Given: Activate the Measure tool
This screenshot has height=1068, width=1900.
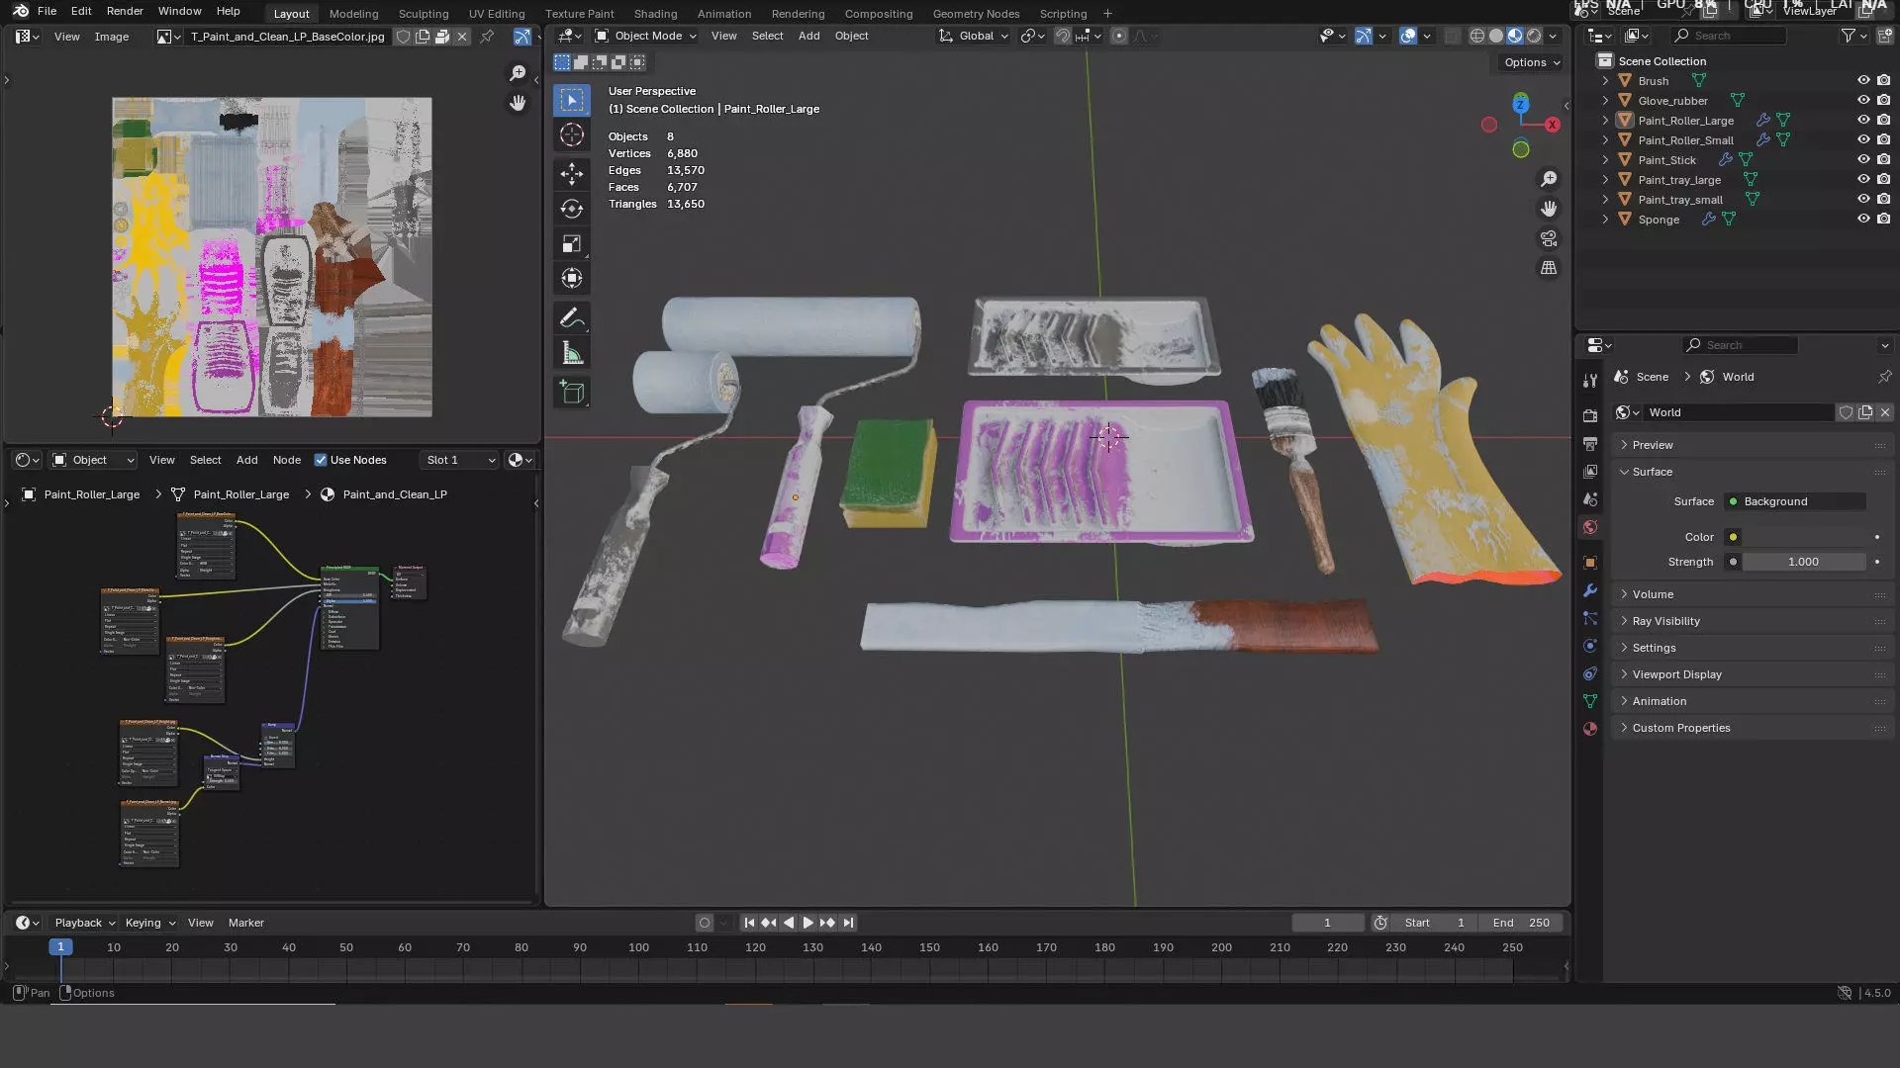Looking at the screenshot, I should [572, 354].
